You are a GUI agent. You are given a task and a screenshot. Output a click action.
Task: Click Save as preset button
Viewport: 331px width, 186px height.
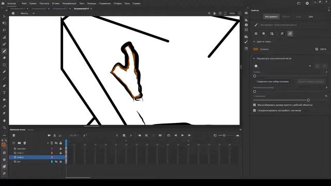pos(273,82)
